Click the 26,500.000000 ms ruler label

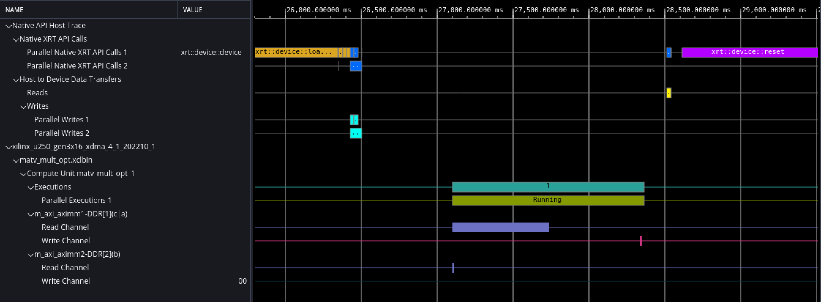point(395,10)
